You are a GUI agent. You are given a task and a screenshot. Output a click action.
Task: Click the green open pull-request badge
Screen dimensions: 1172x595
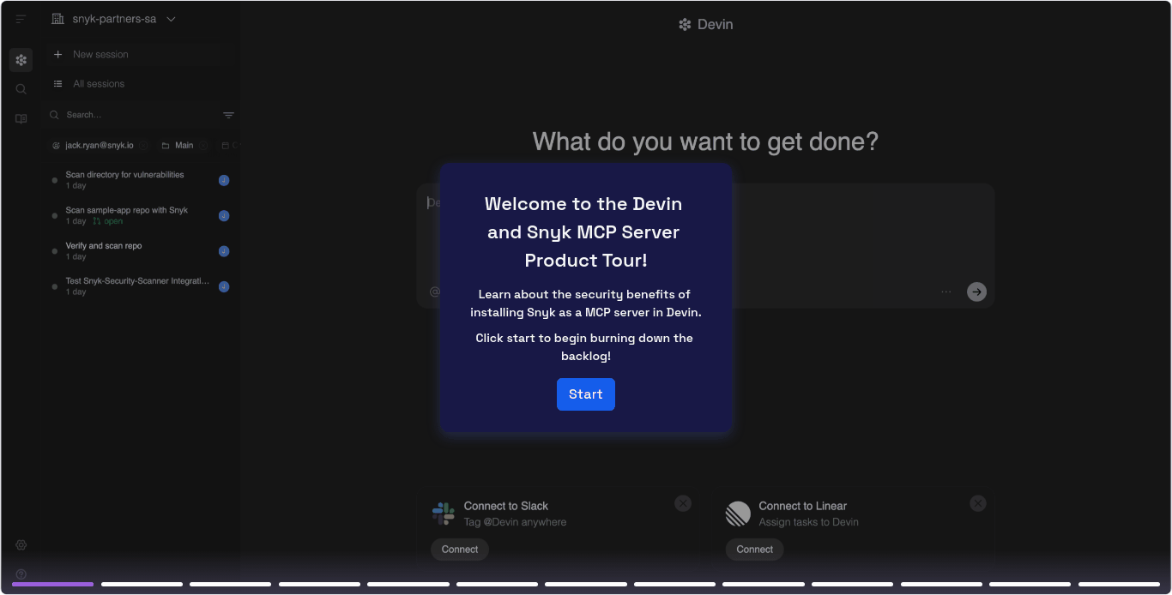(107, 221)
